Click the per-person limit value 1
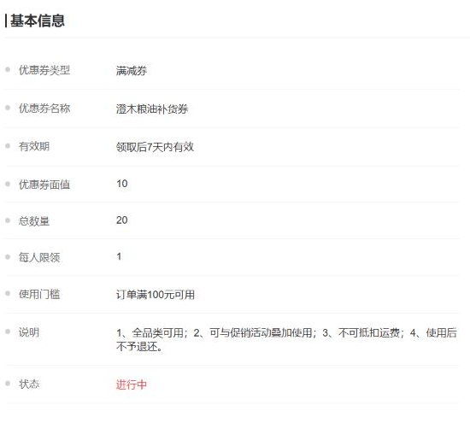This screenshot has height=440, width=470. pos(119,256)
